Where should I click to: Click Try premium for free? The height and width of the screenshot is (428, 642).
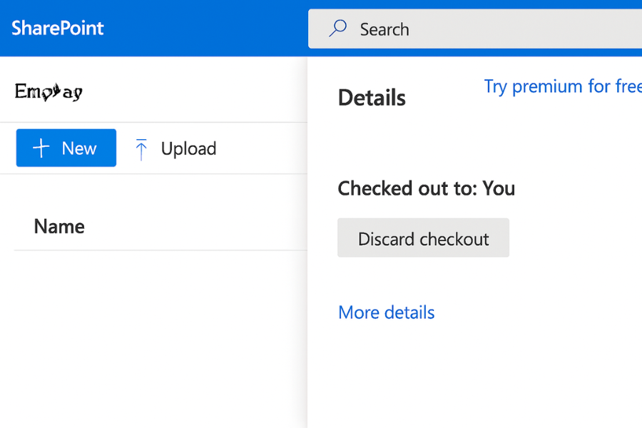click(x=562, y=86)
